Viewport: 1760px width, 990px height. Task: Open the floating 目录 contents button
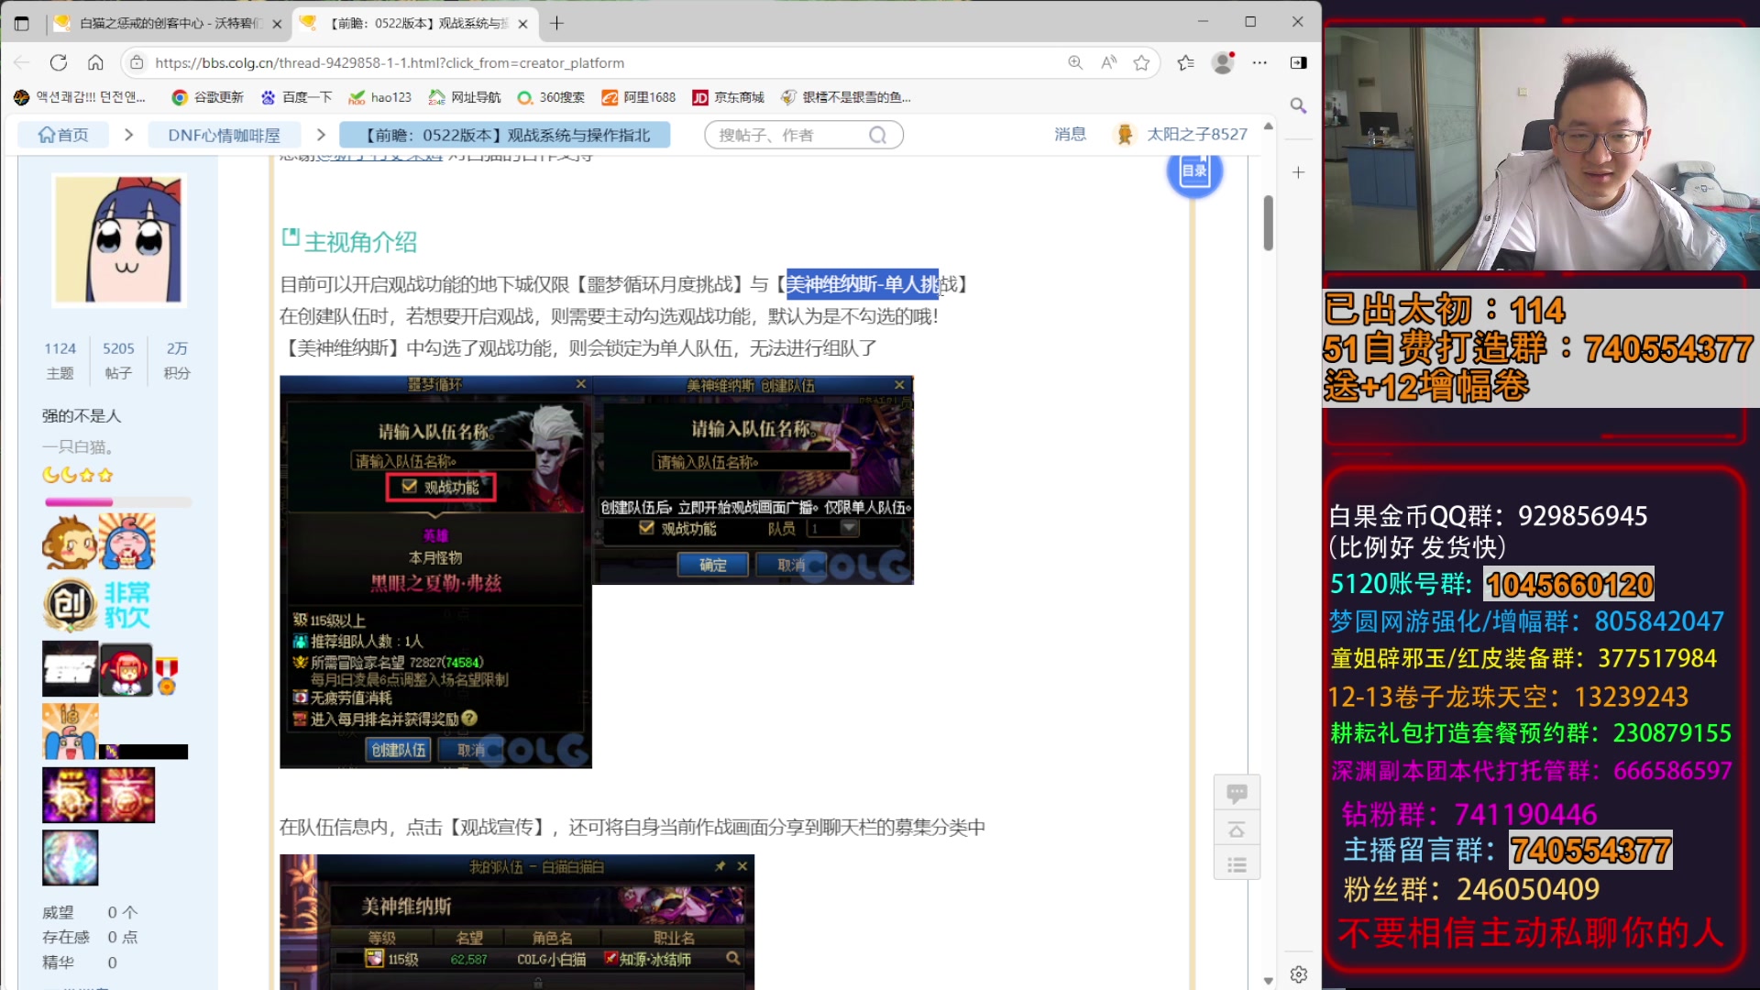click(x=1194, y=170)
